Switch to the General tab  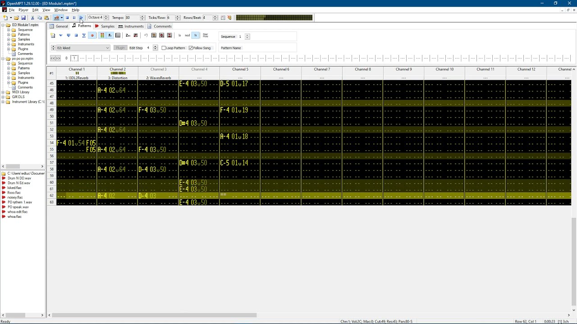pos(59,26)
